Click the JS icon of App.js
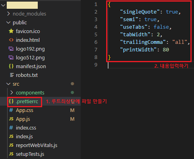The image size is (194, 159). coord(11,119)
